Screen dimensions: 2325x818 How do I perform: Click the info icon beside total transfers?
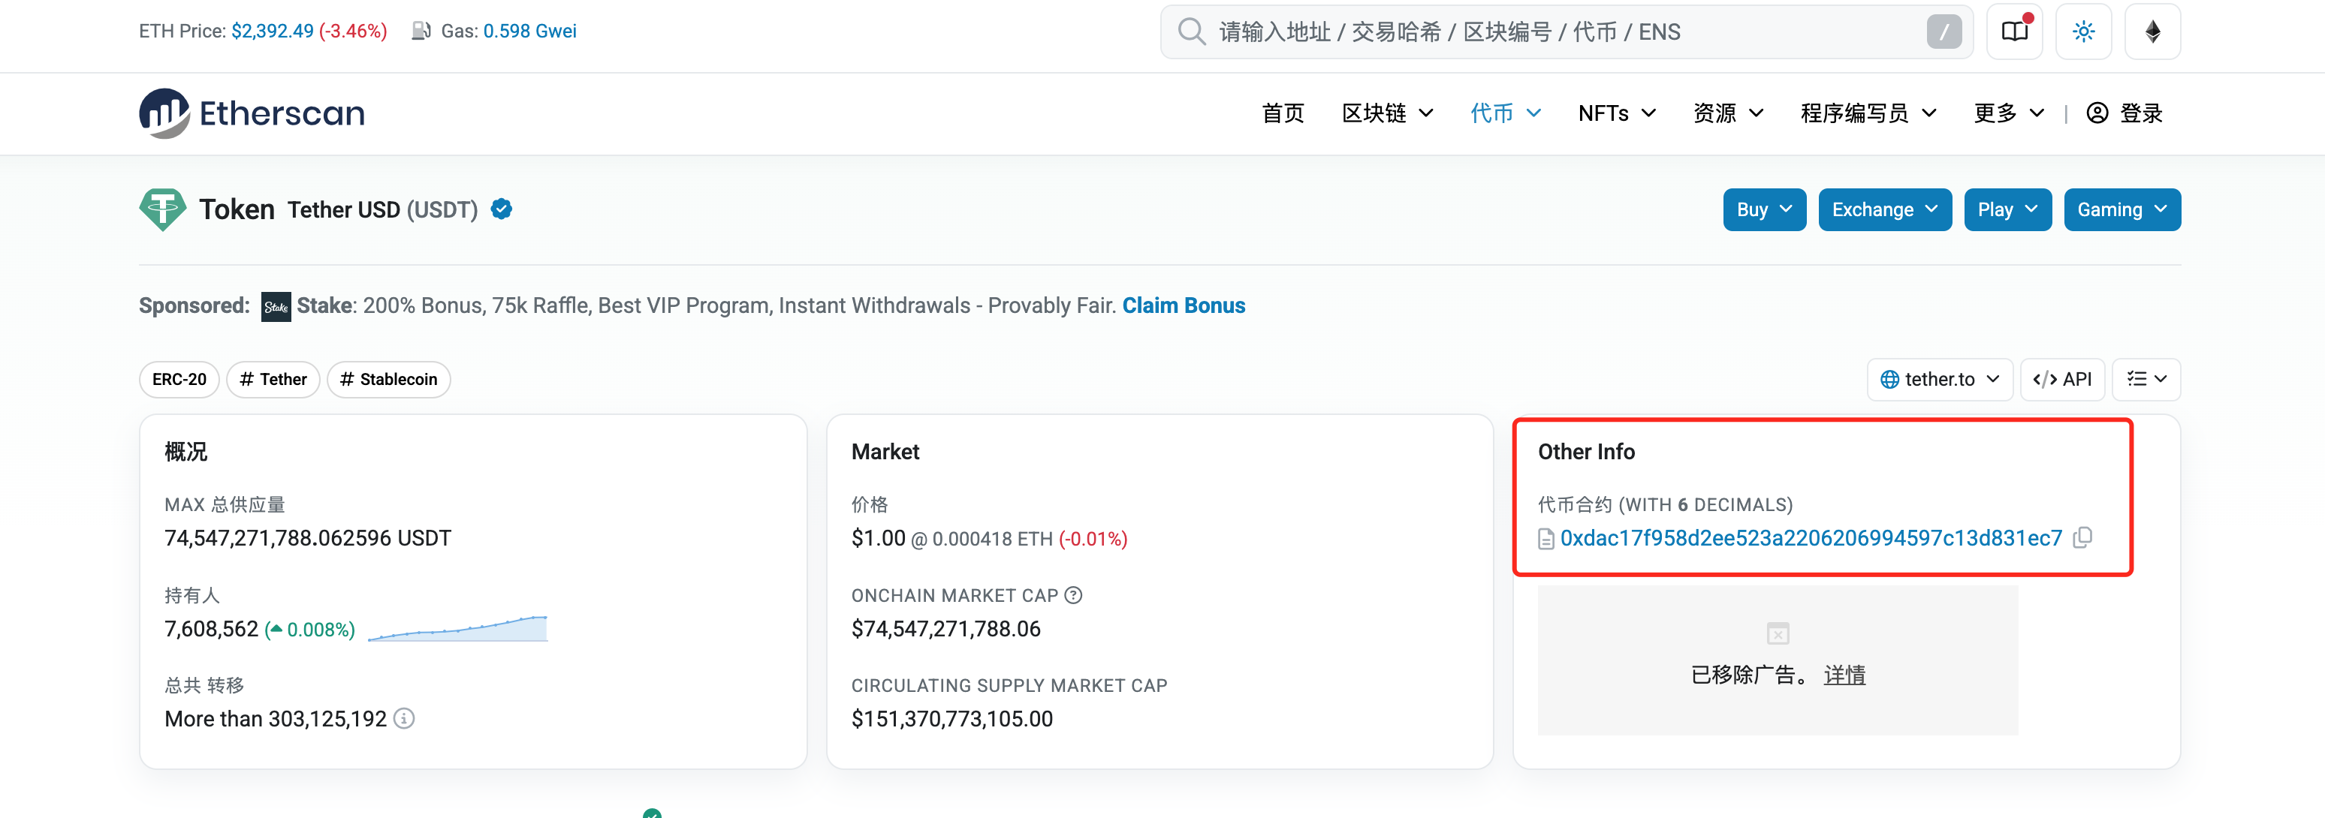404,719
